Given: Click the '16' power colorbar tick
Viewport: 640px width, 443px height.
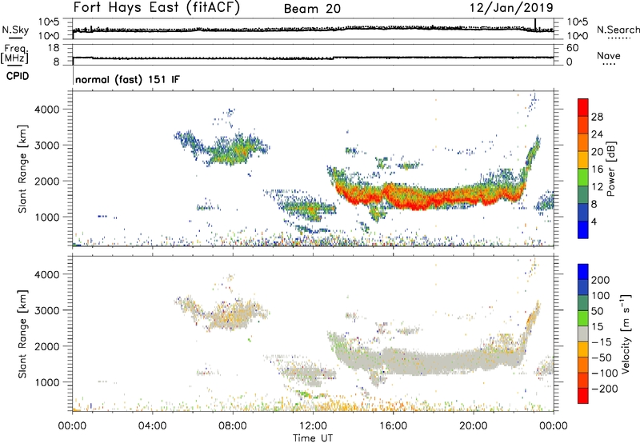Looking at the screenshot, I should coord(597,170).
